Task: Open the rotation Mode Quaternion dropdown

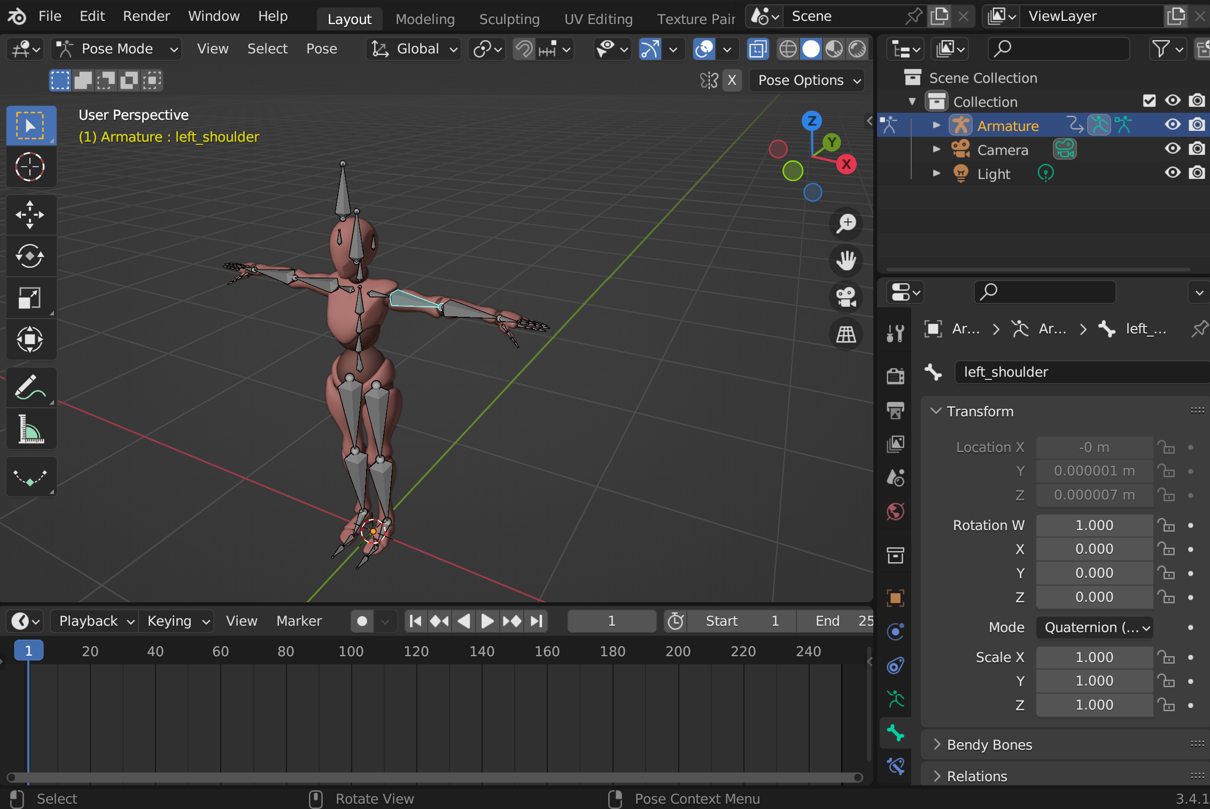Action: tap(1094, 627)
